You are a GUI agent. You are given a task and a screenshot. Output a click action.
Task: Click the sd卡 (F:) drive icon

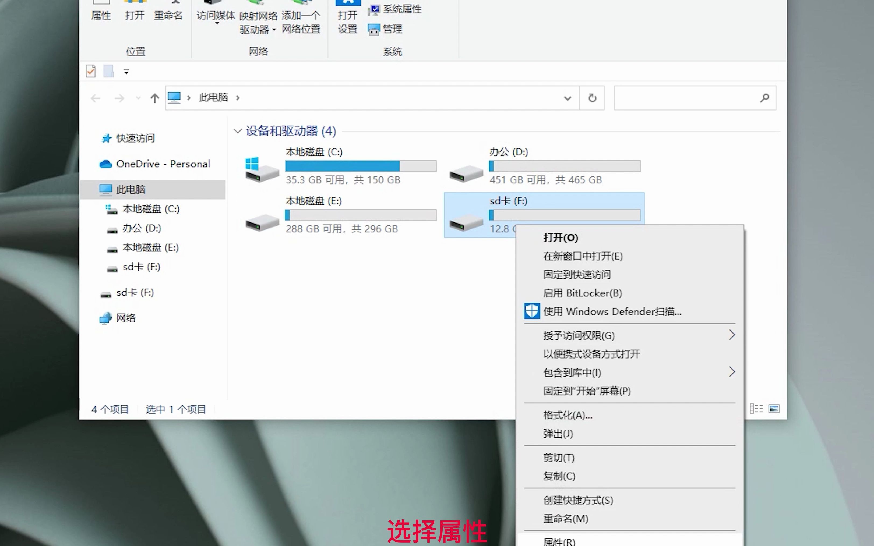coord(466,222)
